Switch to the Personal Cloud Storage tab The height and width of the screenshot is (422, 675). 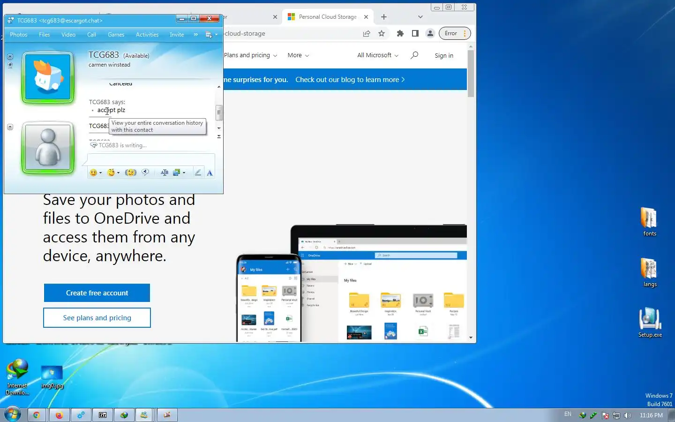(x=328, y=17)
